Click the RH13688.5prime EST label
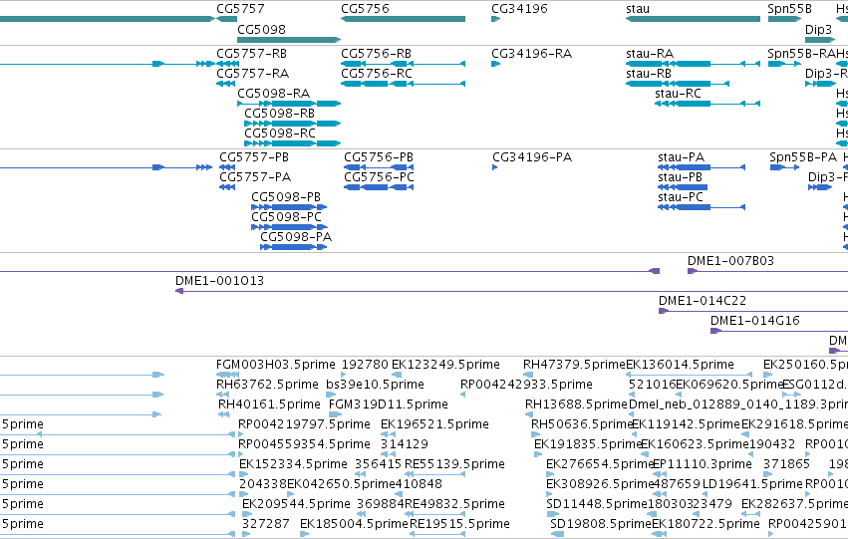Image resolution: width=848 pixels, height=539 pixels. click(x=577, y=404)
